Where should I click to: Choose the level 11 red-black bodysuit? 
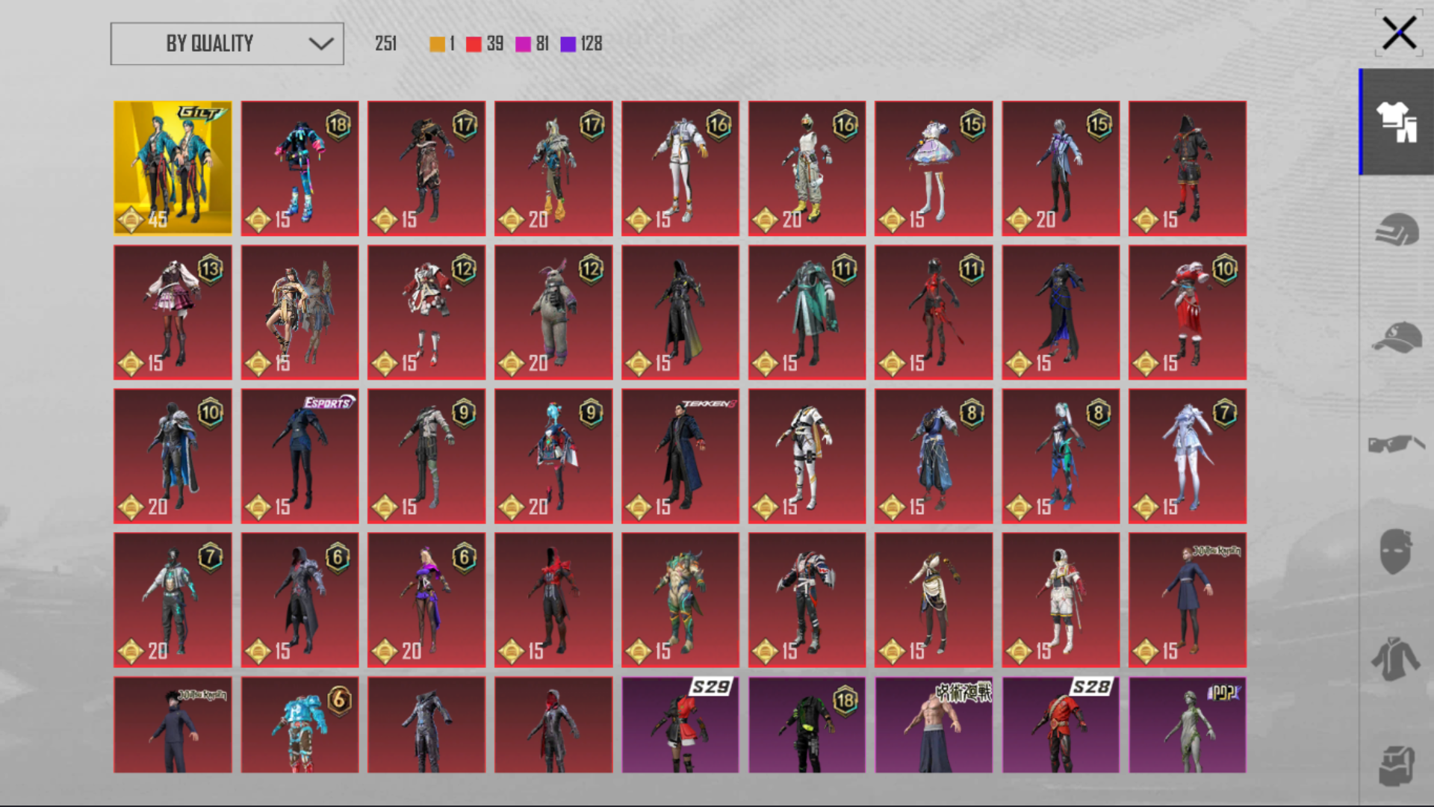(x=934, y=312)
